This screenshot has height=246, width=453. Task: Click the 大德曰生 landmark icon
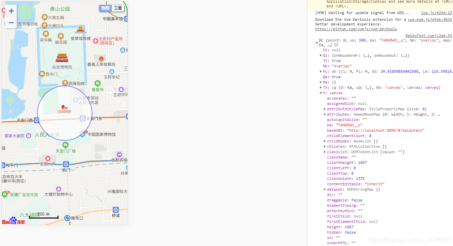click(44, 25)
